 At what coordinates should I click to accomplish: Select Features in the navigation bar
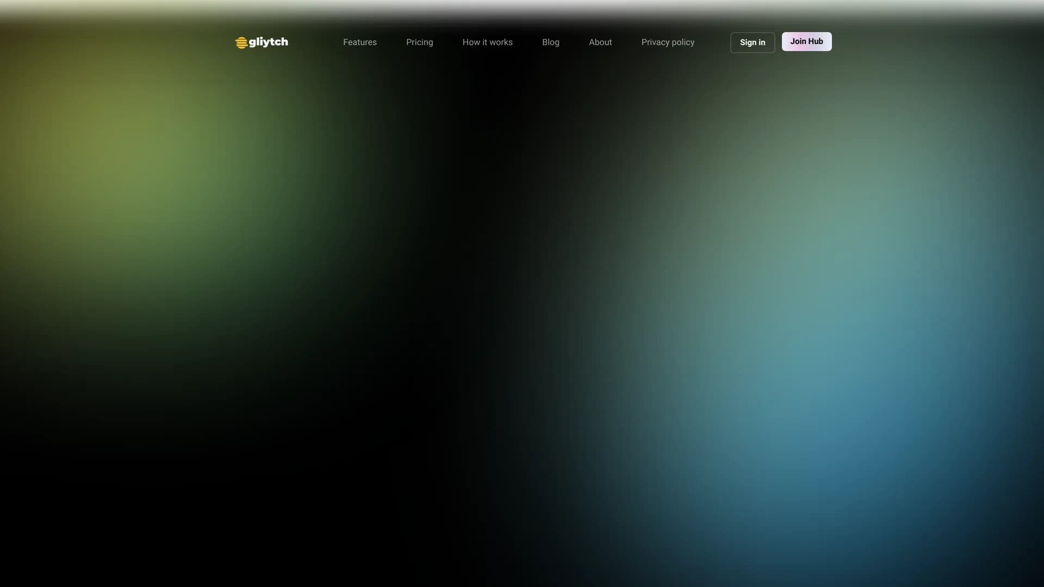[x=359, y=42]
